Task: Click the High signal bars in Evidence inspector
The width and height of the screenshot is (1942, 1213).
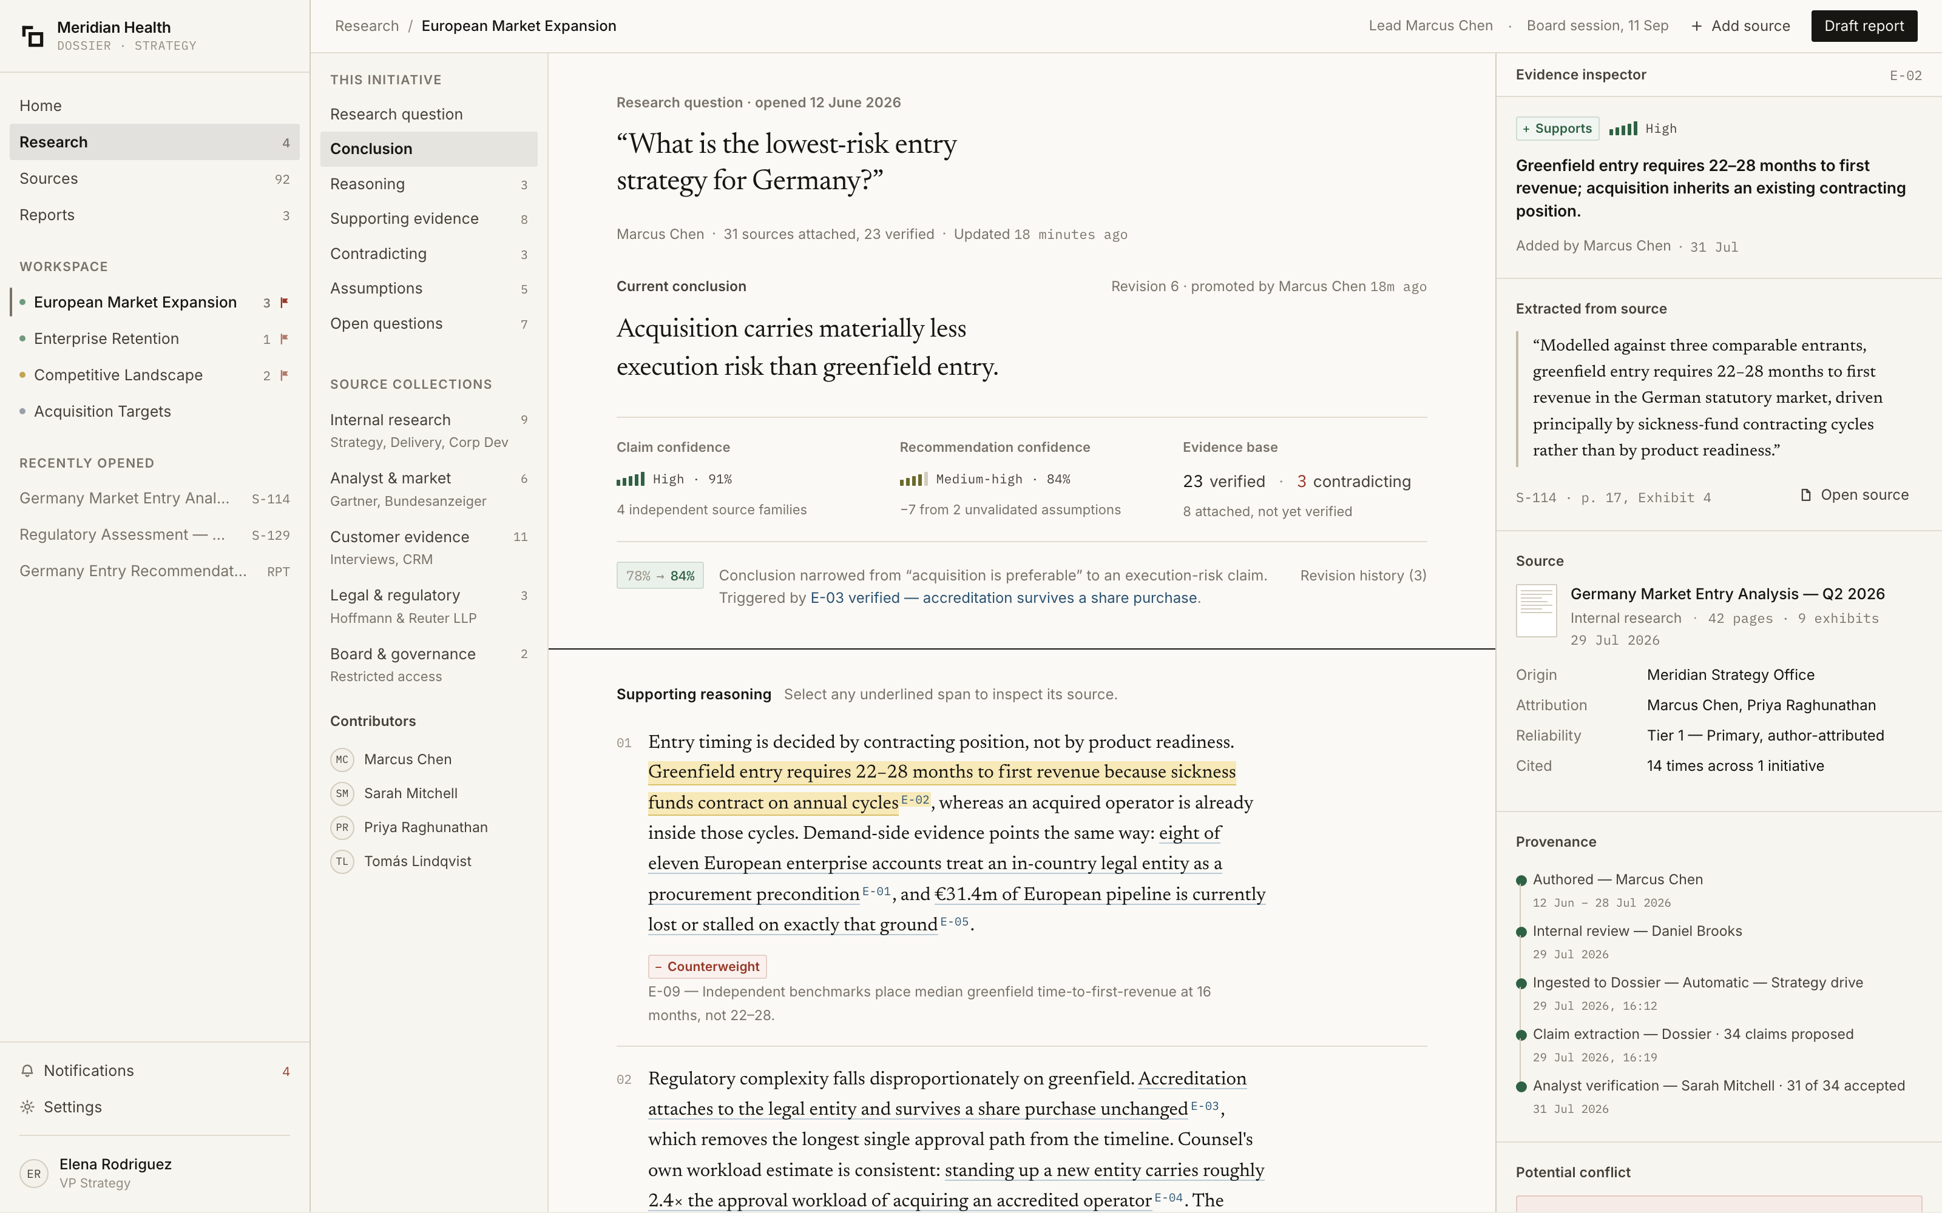Action: 1623,129
